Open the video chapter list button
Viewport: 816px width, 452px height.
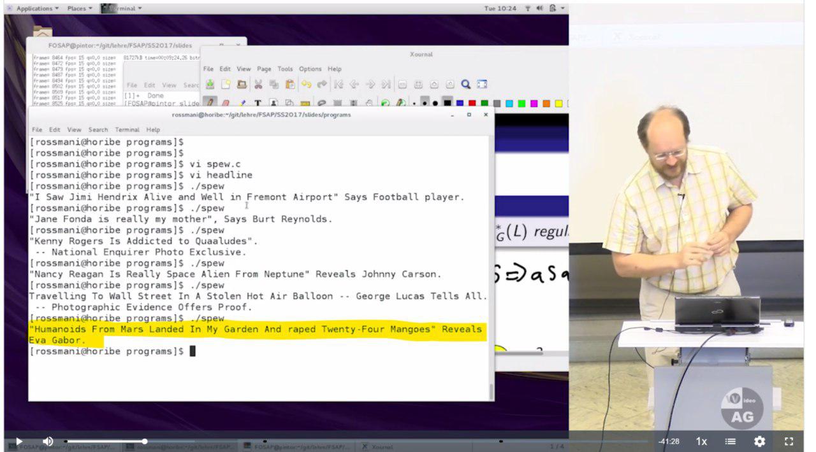(x=731, y=441)
